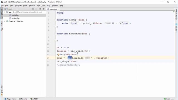The image size is (178, 100).
Task: Click the intention lightbulb on line 13
Action: click(x=58, y=55)
